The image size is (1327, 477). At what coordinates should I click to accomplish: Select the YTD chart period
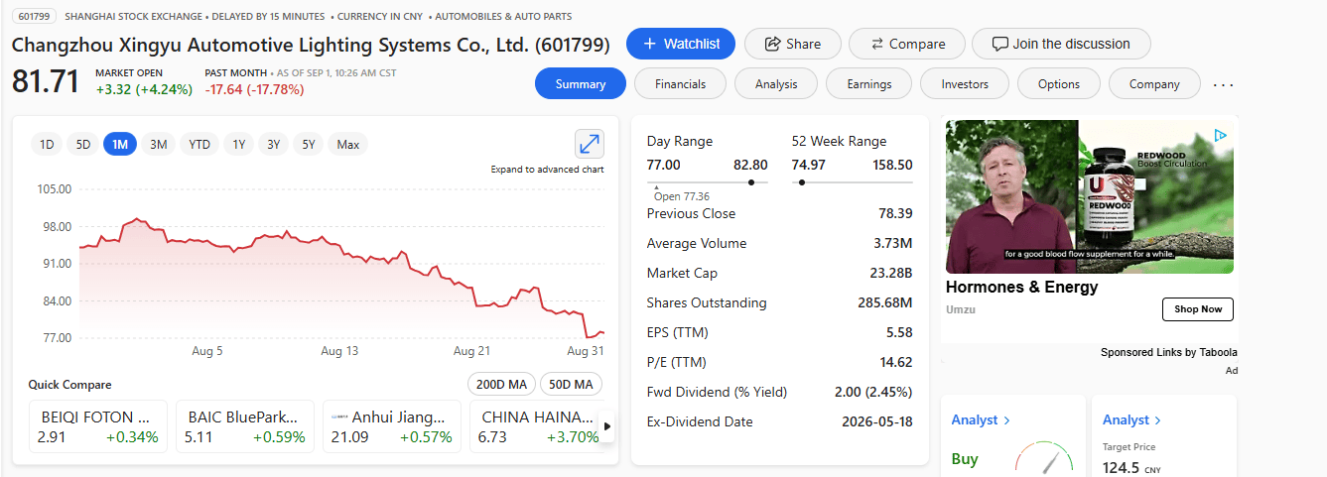coord(199,144)
